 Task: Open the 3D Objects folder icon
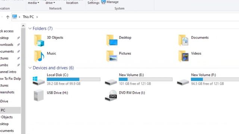pos(39,41)
